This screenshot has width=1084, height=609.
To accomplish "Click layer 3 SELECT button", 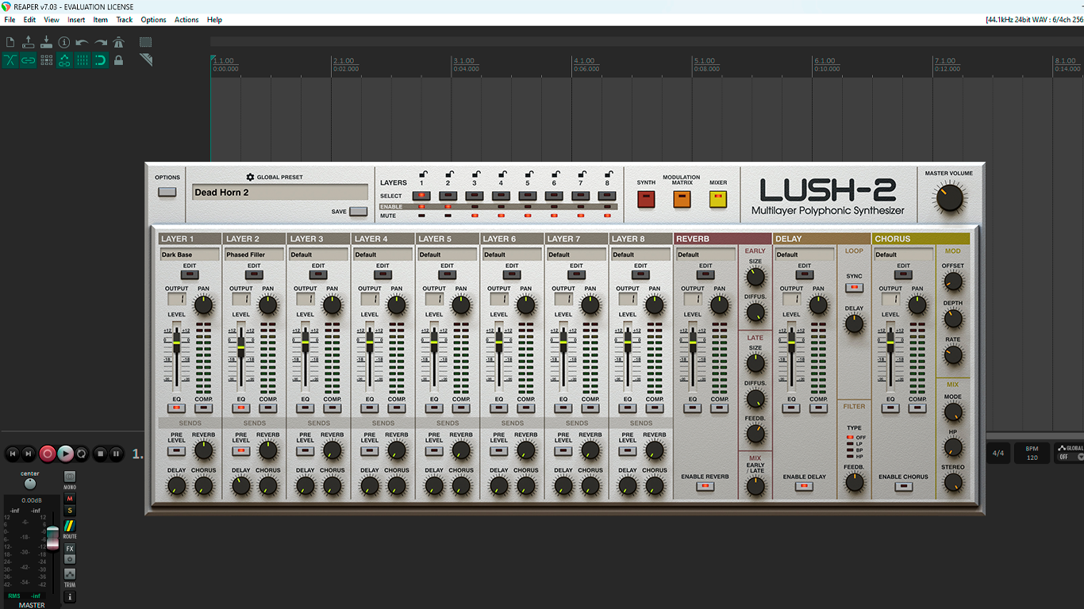I will coord(475,195).
